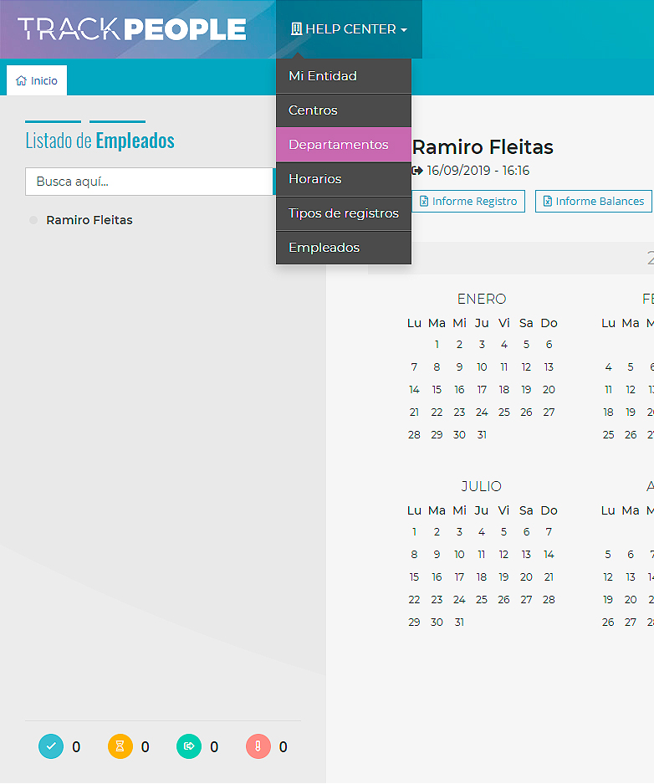Click the yellow hourglass pending icon
The width and height of the screenshot is (654, 784).
tap(120, 746)
